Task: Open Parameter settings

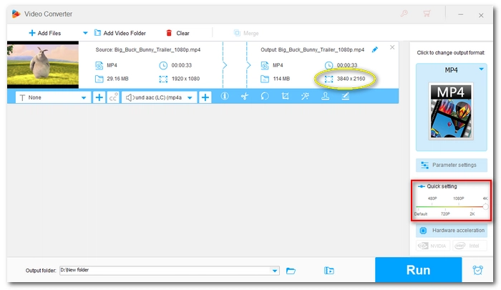Action: point(452,165)
